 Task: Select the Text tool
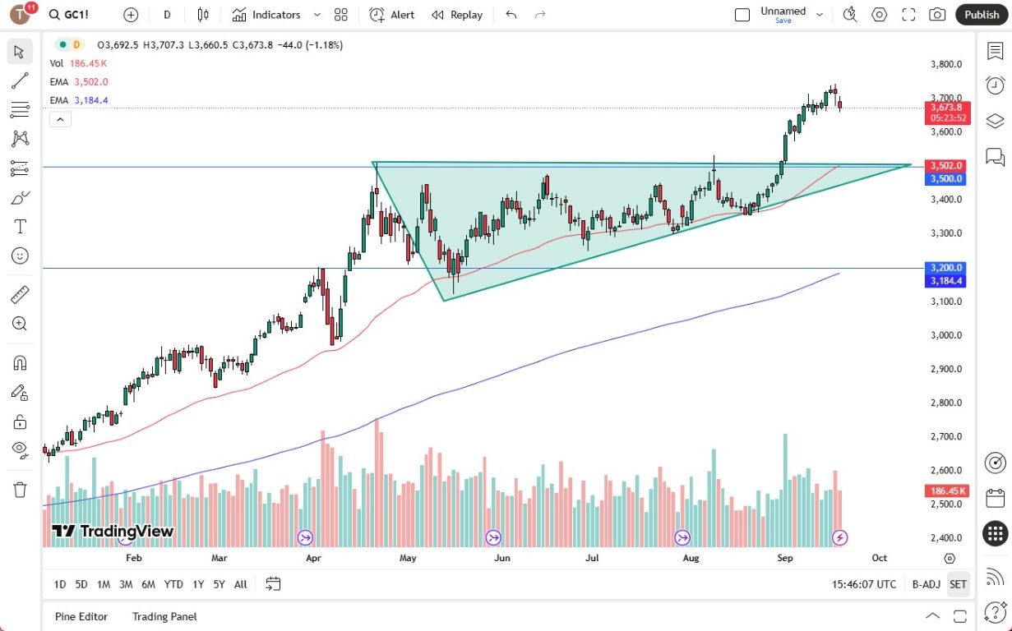click(x=18, y=227)
